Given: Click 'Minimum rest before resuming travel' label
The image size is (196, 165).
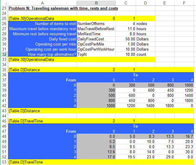Looking at the screenshot, I should point(42,34).
